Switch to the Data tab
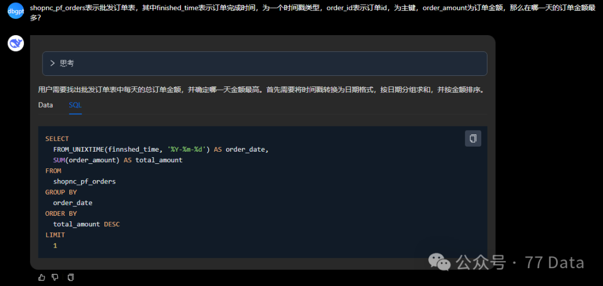603x286 pixels. [x=45, y=105]
